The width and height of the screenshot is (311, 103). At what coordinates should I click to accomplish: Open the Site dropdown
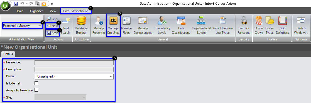[60, 97]
